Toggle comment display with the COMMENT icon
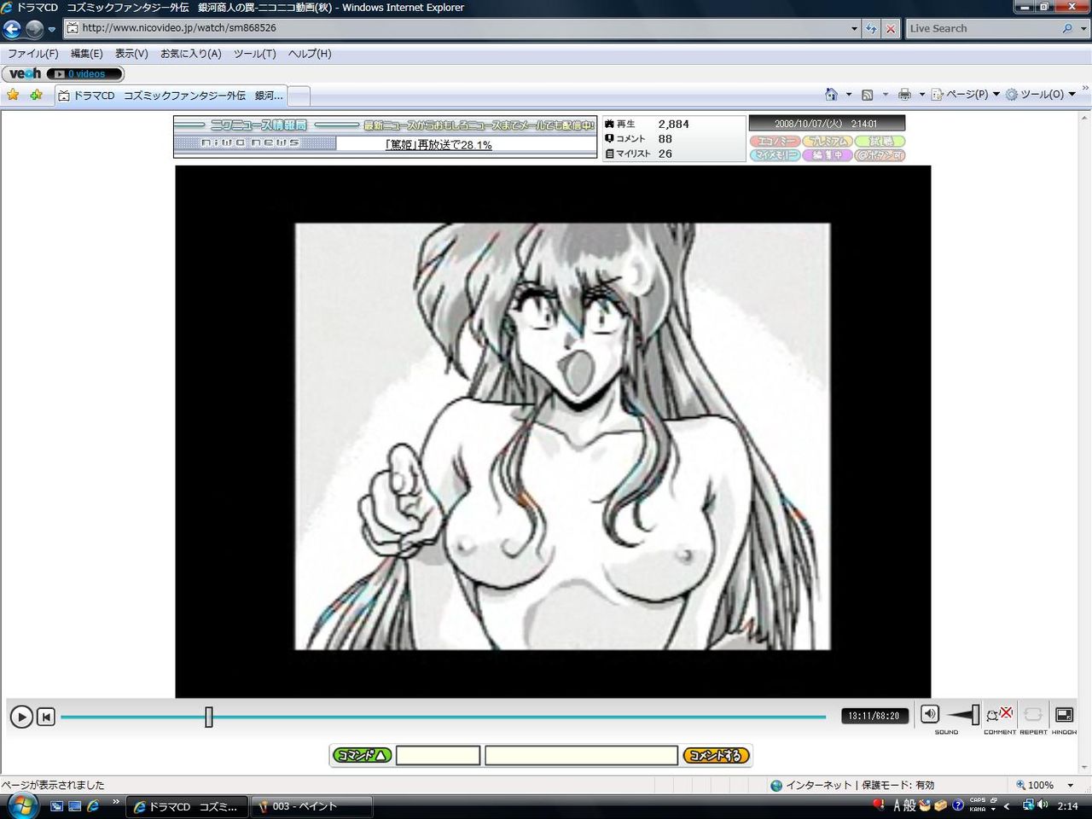 pos(999,714)
